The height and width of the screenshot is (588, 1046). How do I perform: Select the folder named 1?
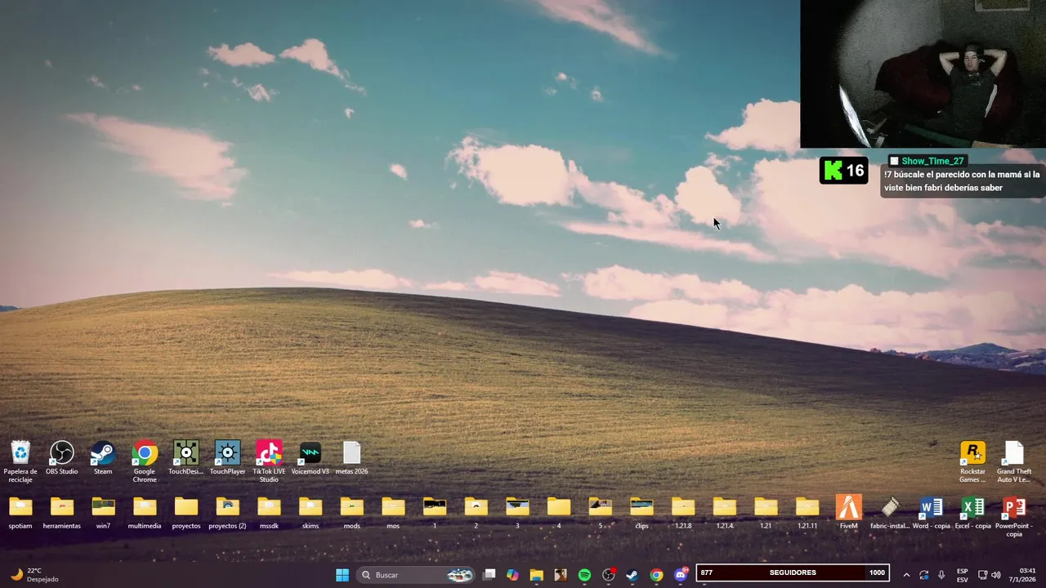(435, 514)
